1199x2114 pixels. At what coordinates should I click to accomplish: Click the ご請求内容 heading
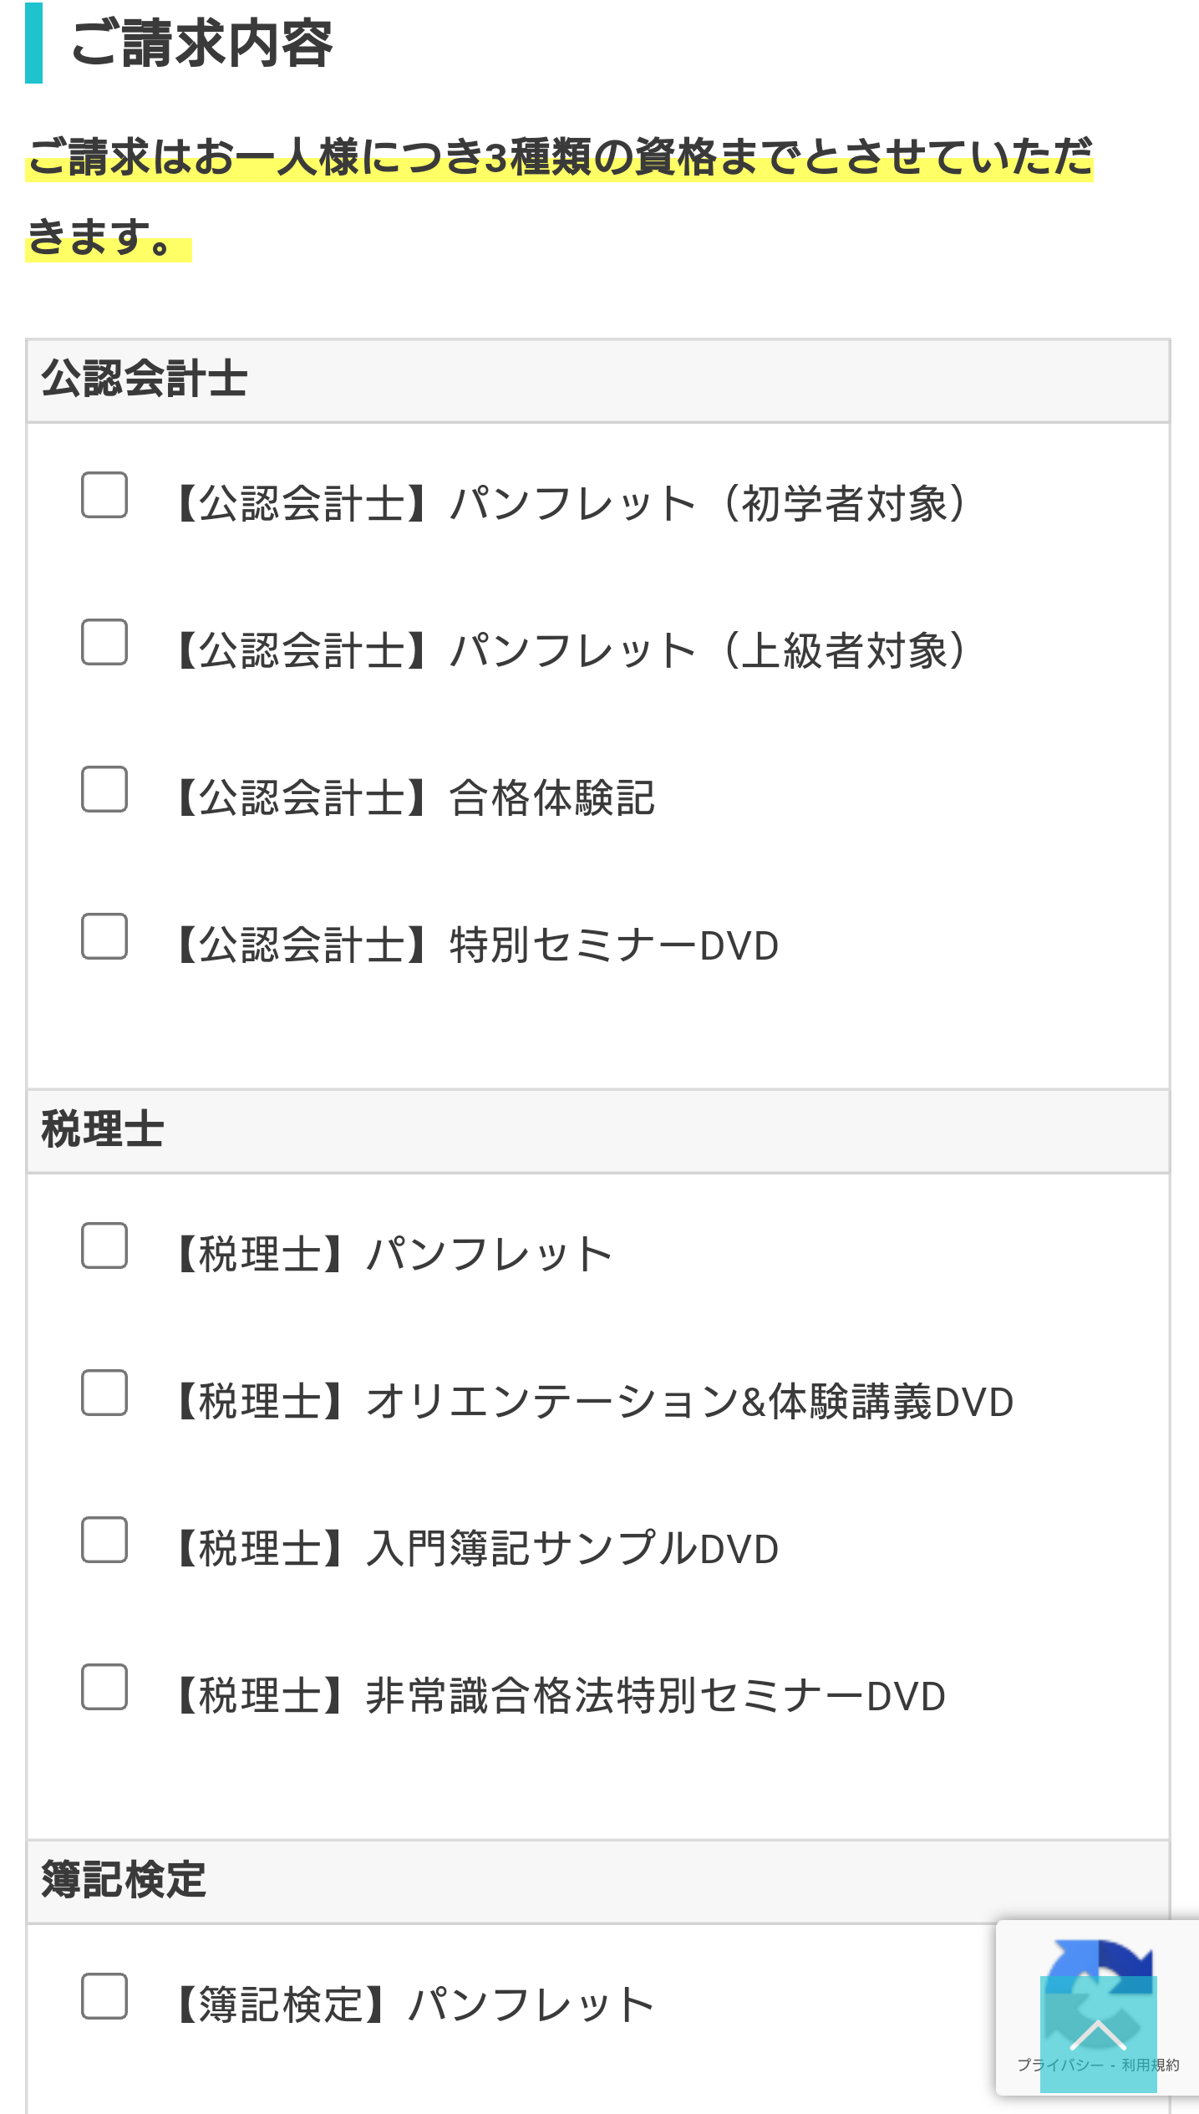click(201, 43)
